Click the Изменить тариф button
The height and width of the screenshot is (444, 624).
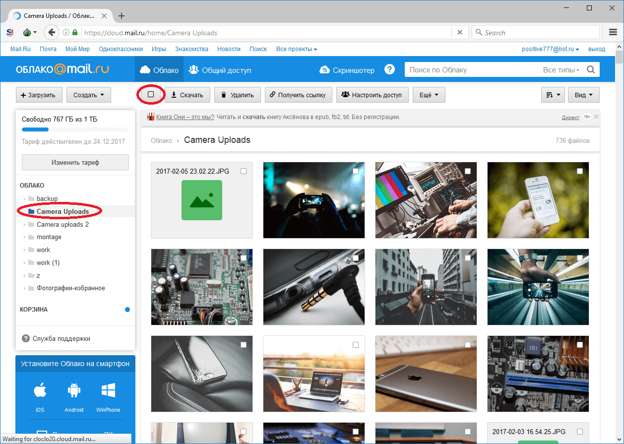pyautogui.click(x=75, y=162)
